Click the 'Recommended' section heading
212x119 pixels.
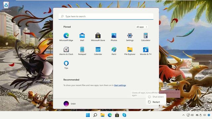coord(71,80)
